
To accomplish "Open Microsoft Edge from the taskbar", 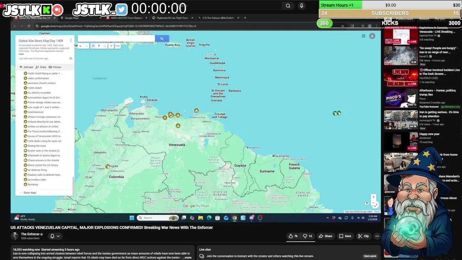I will point(209,218).
